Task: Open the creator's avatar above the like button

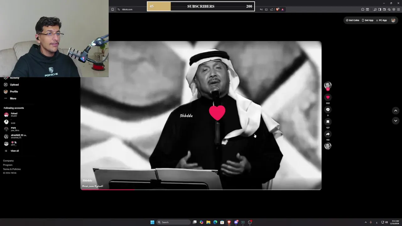Action: (x=328, y=85)
